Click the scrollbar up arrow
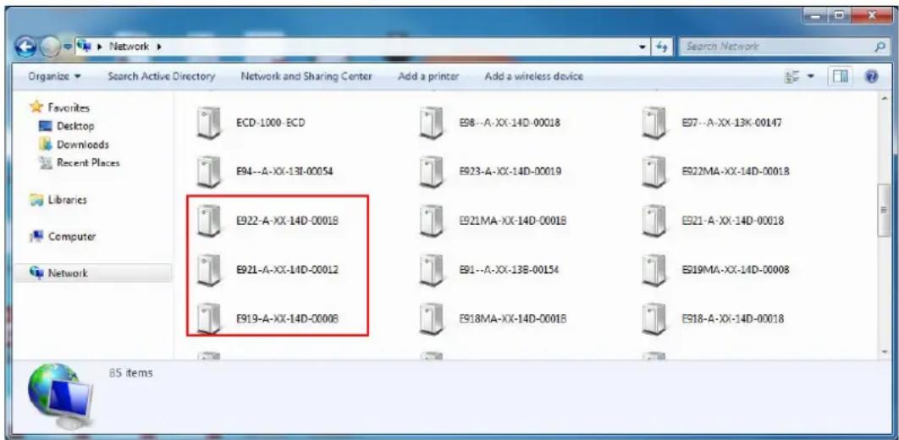Viewport: 899px width, 440px height. tap(884, 100)
